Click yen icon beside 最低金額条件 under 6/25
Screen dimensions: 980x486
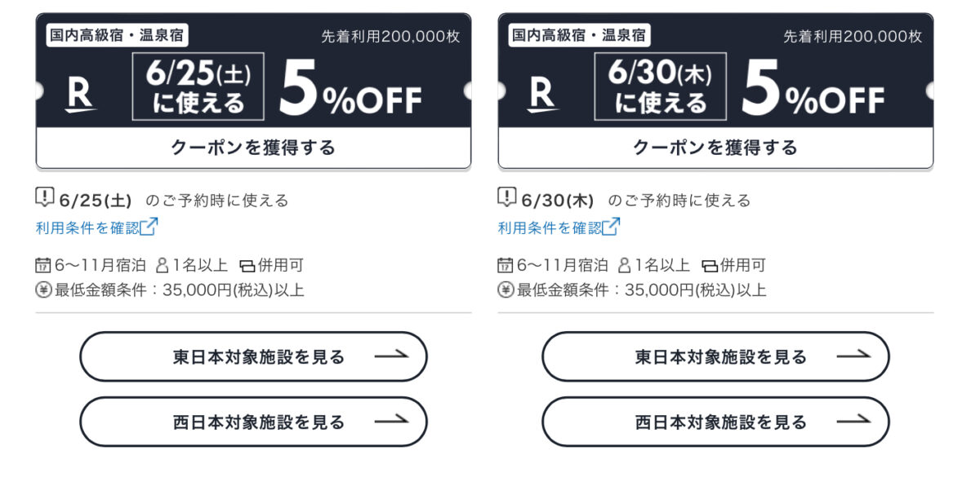click(x=43, y=289)
